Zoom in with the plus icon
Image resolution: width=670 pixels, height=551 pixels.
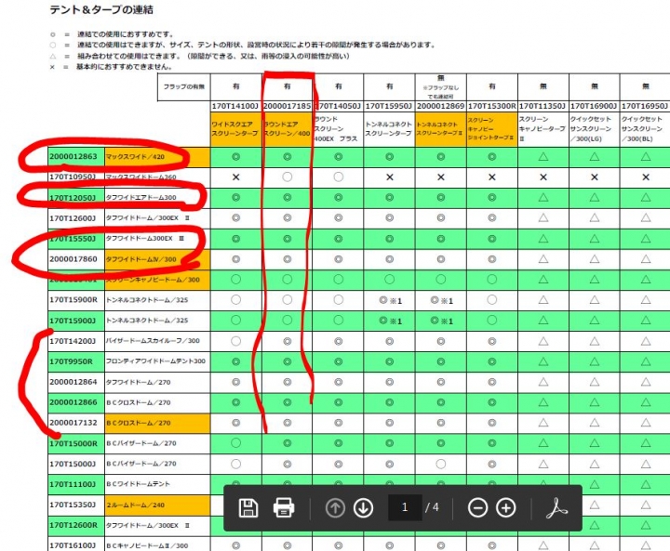click(506, 508)
